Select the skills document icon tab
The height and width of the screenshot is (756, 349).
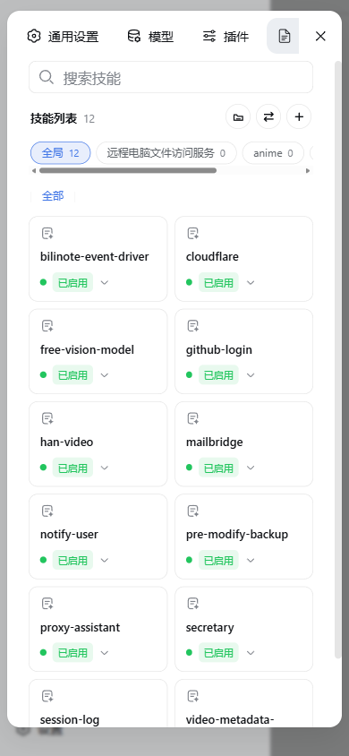(284, 36)
